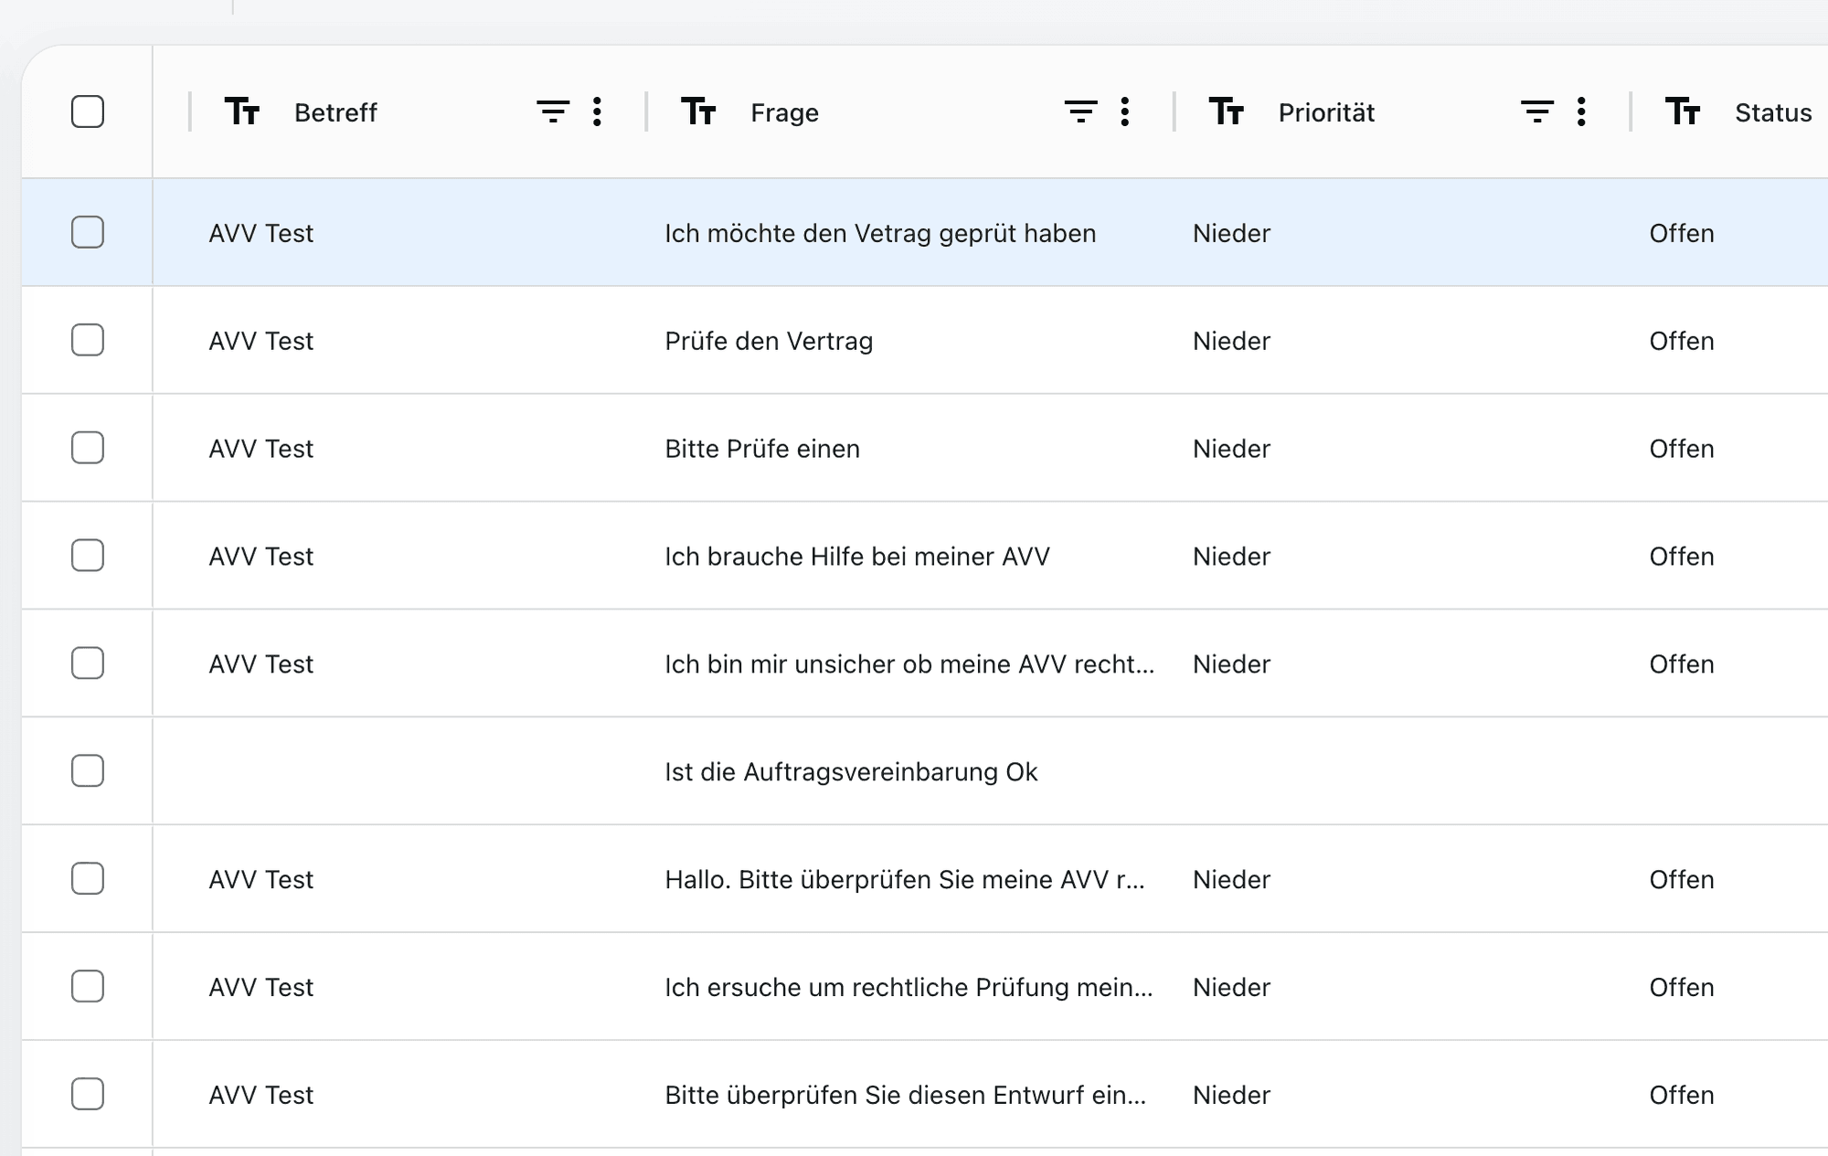Click cell 'Ist die Auftragsvereinbarung Ok'
This screenshot has width=1828, height=1156.
pyautogui.click(x=851, y=773)
